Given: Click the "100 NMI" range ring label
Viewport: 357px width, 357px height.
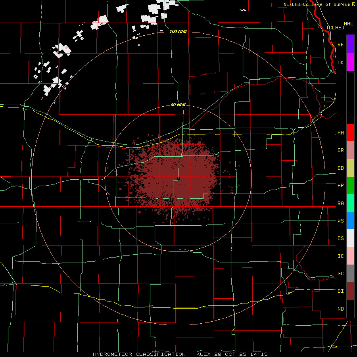Looking at the screenshot, I should coord(178,31).
